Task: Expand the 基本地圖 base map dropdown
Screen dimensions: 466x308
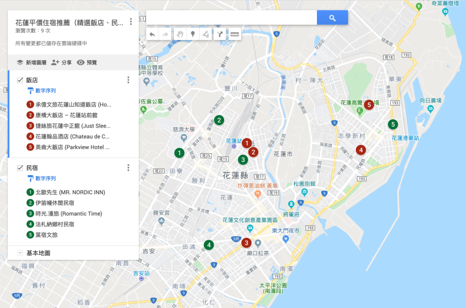Action: 20,253
